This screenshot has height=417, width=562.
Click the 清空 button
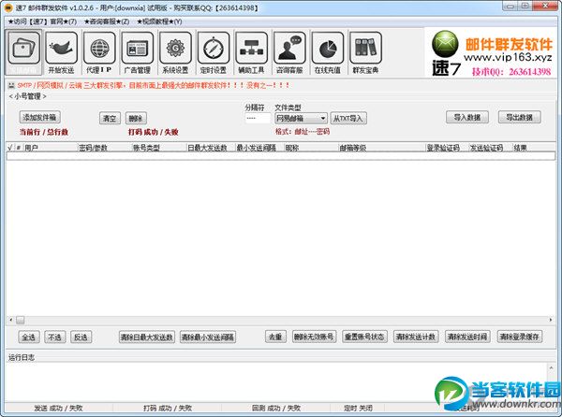[110, 119]
